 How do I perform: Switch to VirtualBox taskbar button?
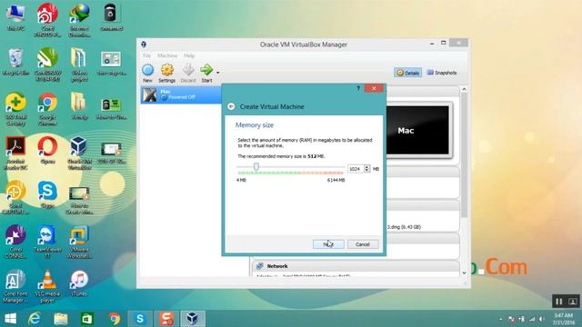coord(193,319)
